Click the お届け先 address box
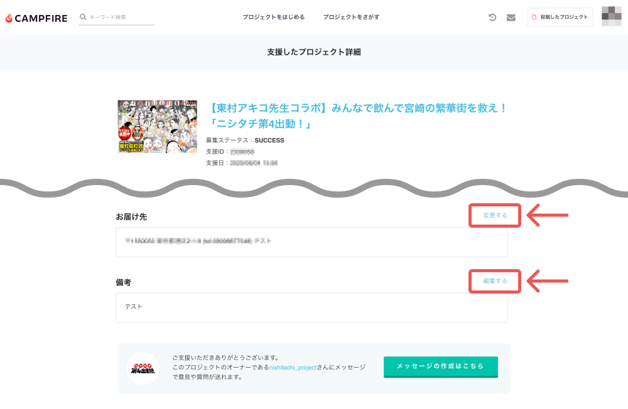The width and height of the screenshot is (628, 409). click(311, 242)
